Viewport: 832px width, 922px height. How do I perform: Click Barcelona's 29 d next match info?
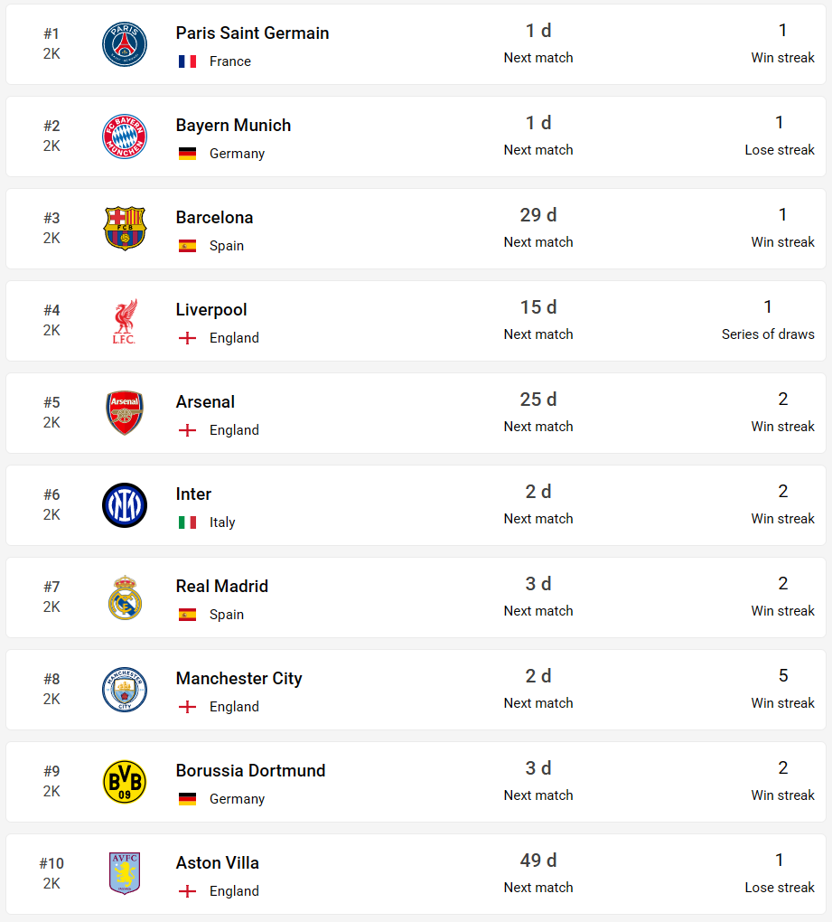click(538, 228)
